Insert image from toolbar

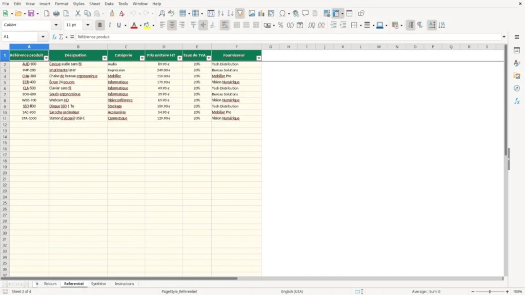(252, 13)
